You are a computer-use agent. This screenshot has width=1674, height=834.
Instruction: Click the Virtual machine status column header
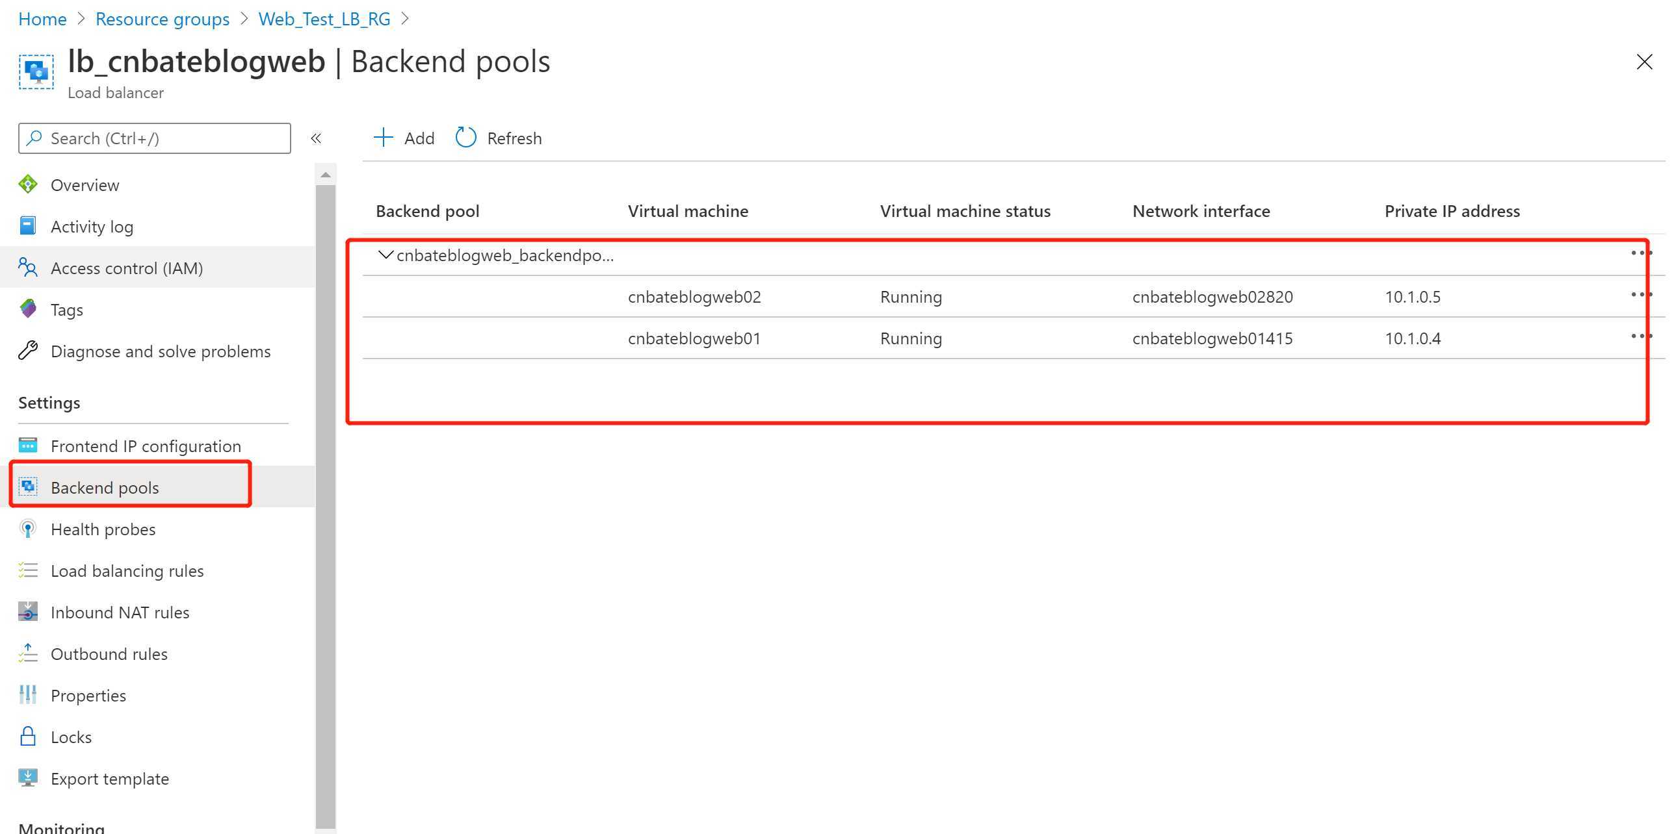(965, 211)
